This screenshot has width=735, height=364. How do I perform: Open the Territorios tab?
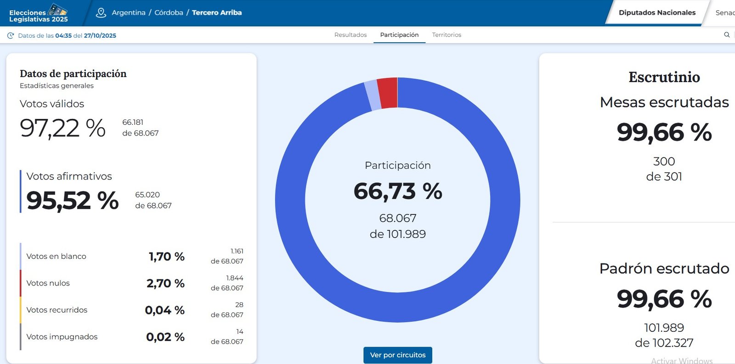point(447,35)
